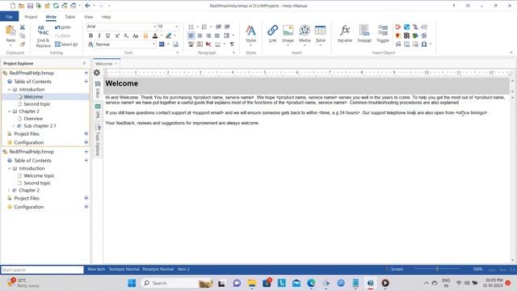The height and width of the screenshot is (291, 517).
Task: Select Welcome topic in second project
Action: [39, 176]
